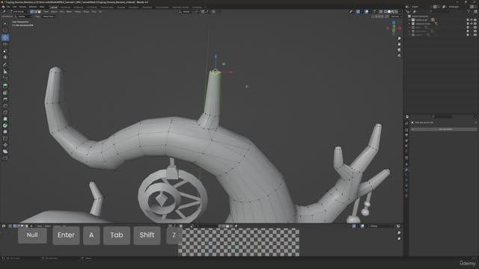This screenshot has height=269, width=479.
Task: Select the Annotate pencil tool
Action: coord(5,65)
